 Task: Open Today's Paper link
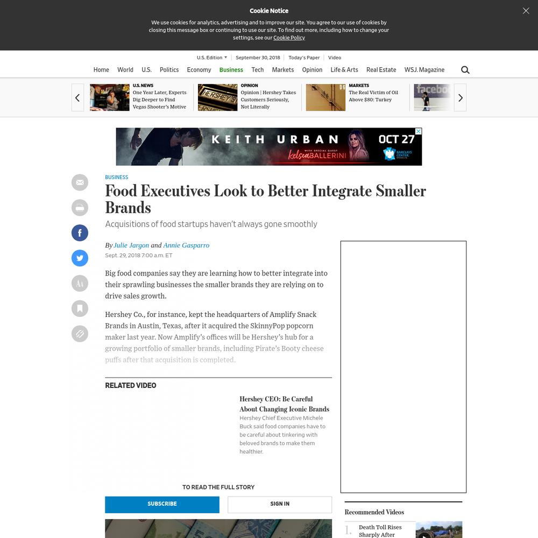tap(304, 58)
